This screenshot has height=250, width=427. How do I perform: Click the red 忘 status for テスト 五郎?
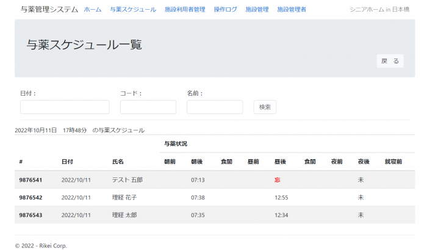tap(278, 180)
